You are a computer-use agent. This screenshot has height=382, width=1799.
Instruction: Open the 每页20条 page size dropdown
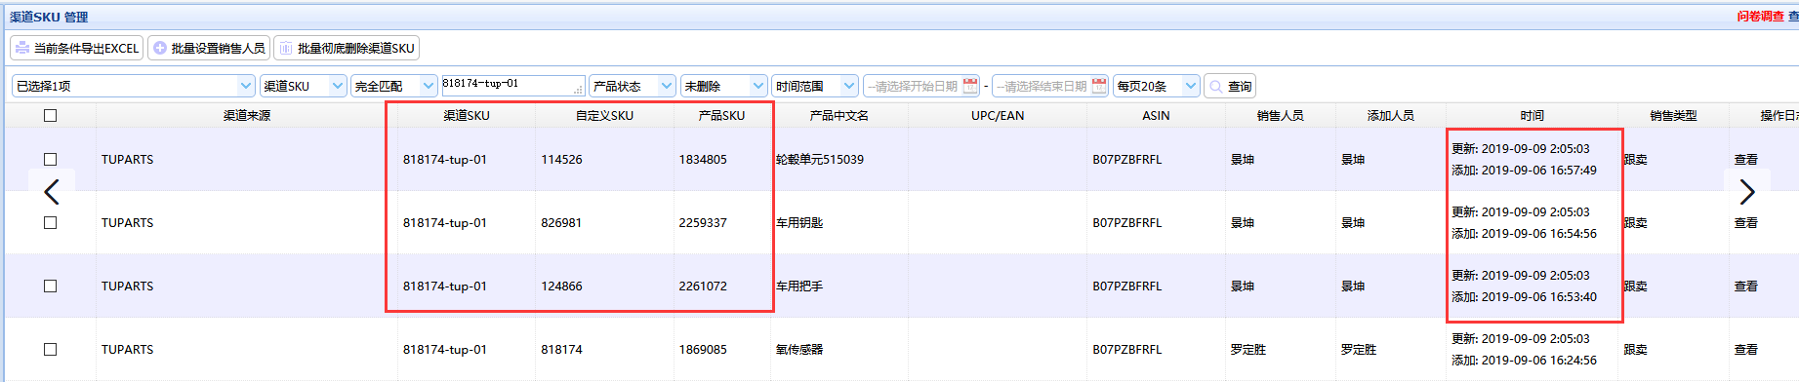coord(1157,86)
